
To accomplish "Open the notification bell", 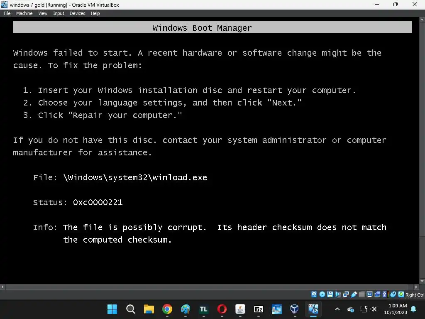I will [x=414, y=309].
